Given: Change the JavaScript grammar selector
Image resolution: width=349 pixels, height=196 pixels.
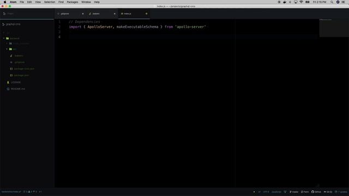Looking at the screenshot, I should [x=276, y=192].
